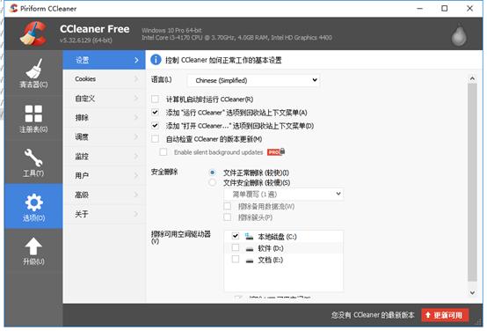Screen dimensions: 487x331
Task: Select the secure file deletion radio button
Action: tap(213, 182)
